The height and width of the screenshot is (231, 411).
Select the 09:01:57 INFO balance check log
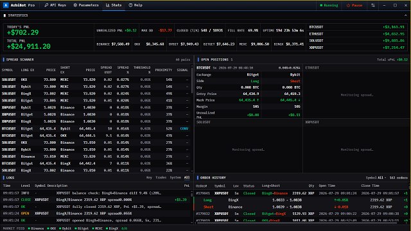tap(96, 193)
